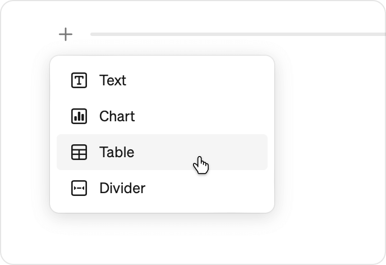
Task: Select the Text block icon
Action: 79,80
